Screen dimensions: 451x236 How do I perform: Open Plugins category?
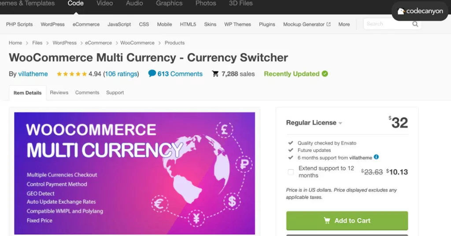click(x=267, y=24)
